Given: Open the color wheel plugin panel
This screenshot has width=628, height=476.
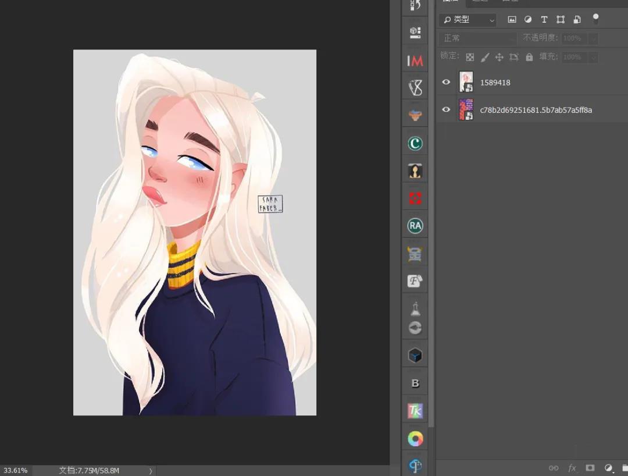Looking at the screenshot, I should (x=415, y=439).
